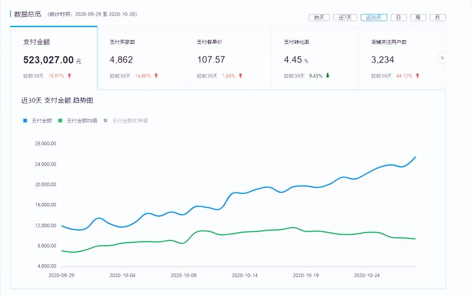472x295 pixels.
Task: Enable the greyed-out 支付金额优秀值 legend series
Action: 126,121
